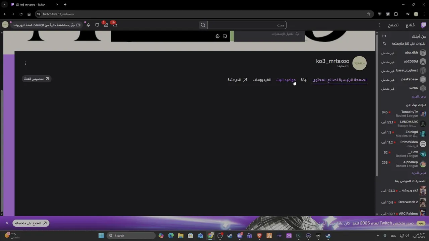
Task: Open channel three-dots options menu
Action: 25,63
